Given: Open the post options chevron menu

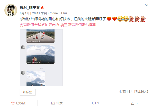Looking at the screenshot, I should coord(147,5).
